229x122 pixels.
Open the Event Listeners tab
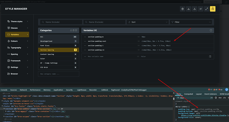[211, 94]
